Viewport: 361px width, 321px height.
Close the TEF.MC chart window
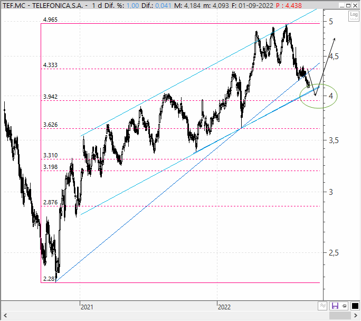[x=355, y=5]
